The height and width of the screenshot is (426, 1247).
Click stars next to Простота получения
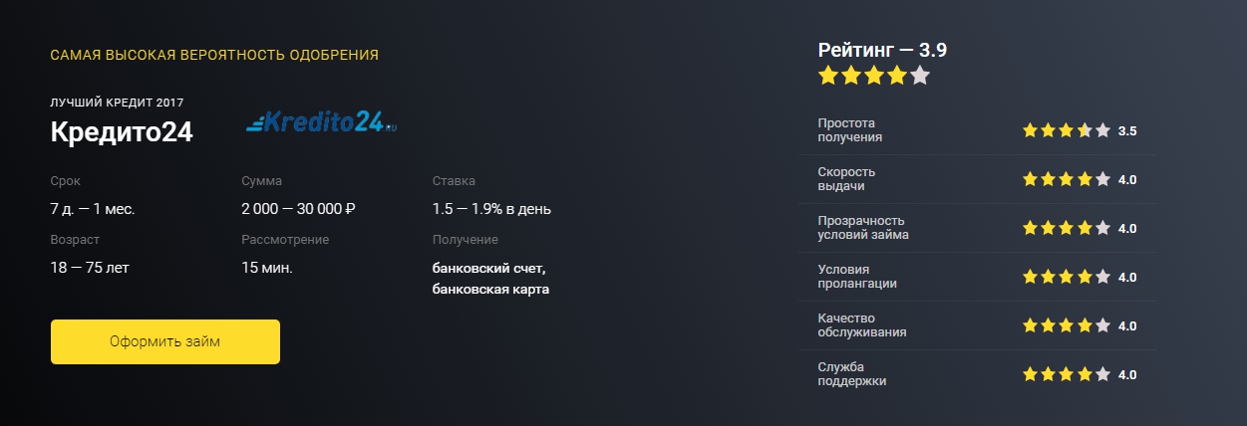[1066, 130]
